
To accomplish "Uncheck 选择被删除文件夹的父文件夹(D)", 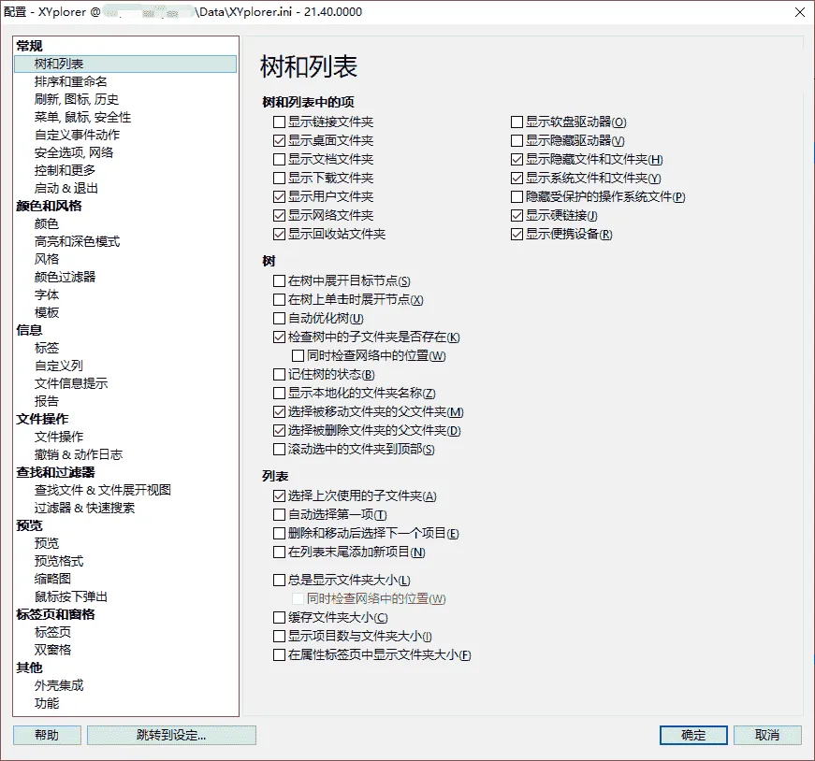I will point(279,431).
